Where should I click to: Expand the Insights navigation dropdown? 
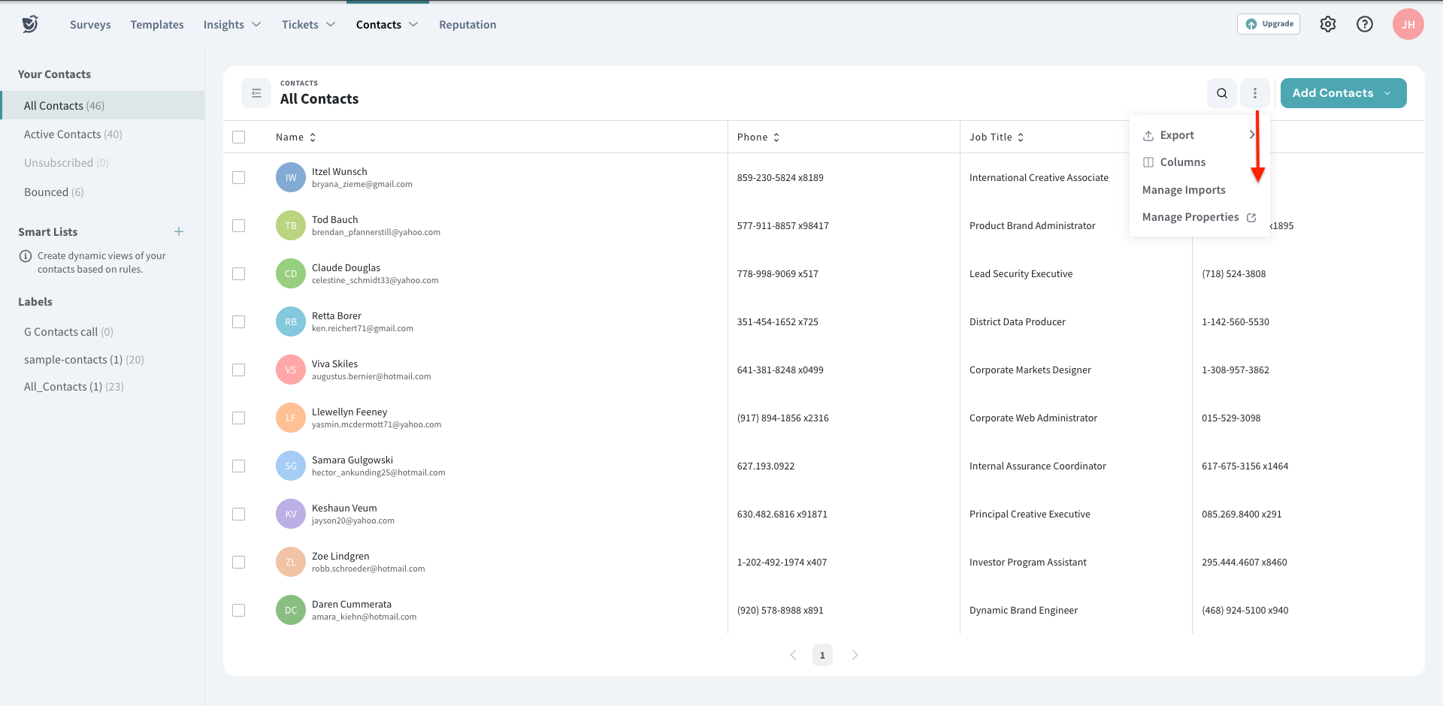(x=232, y=25)
